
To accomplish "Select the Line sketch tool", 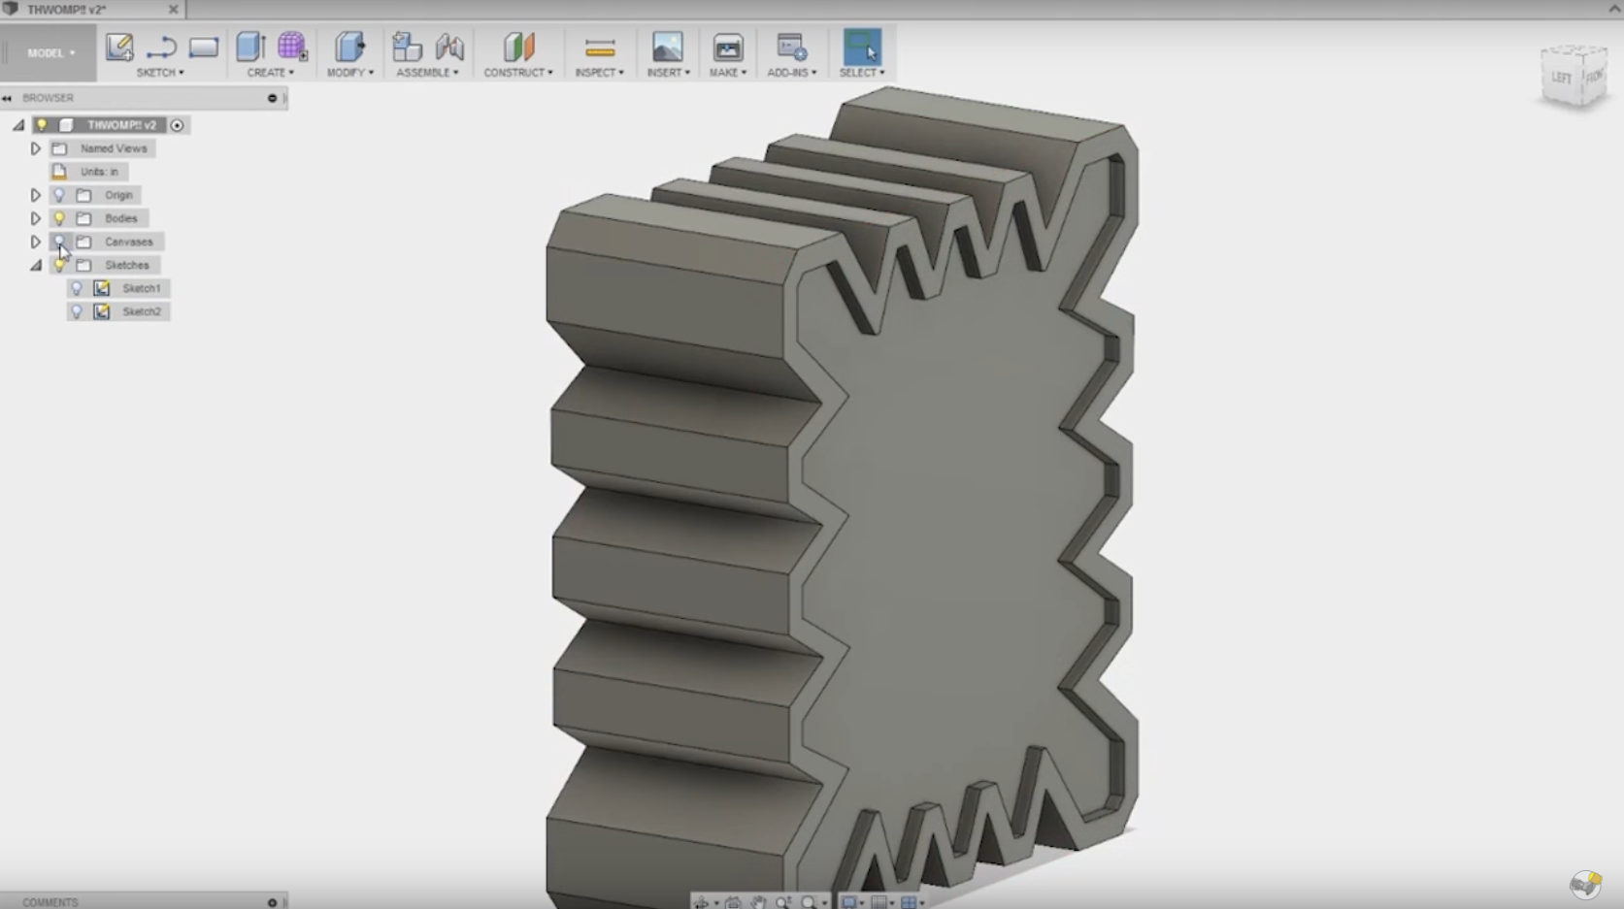I will point(161,47).
